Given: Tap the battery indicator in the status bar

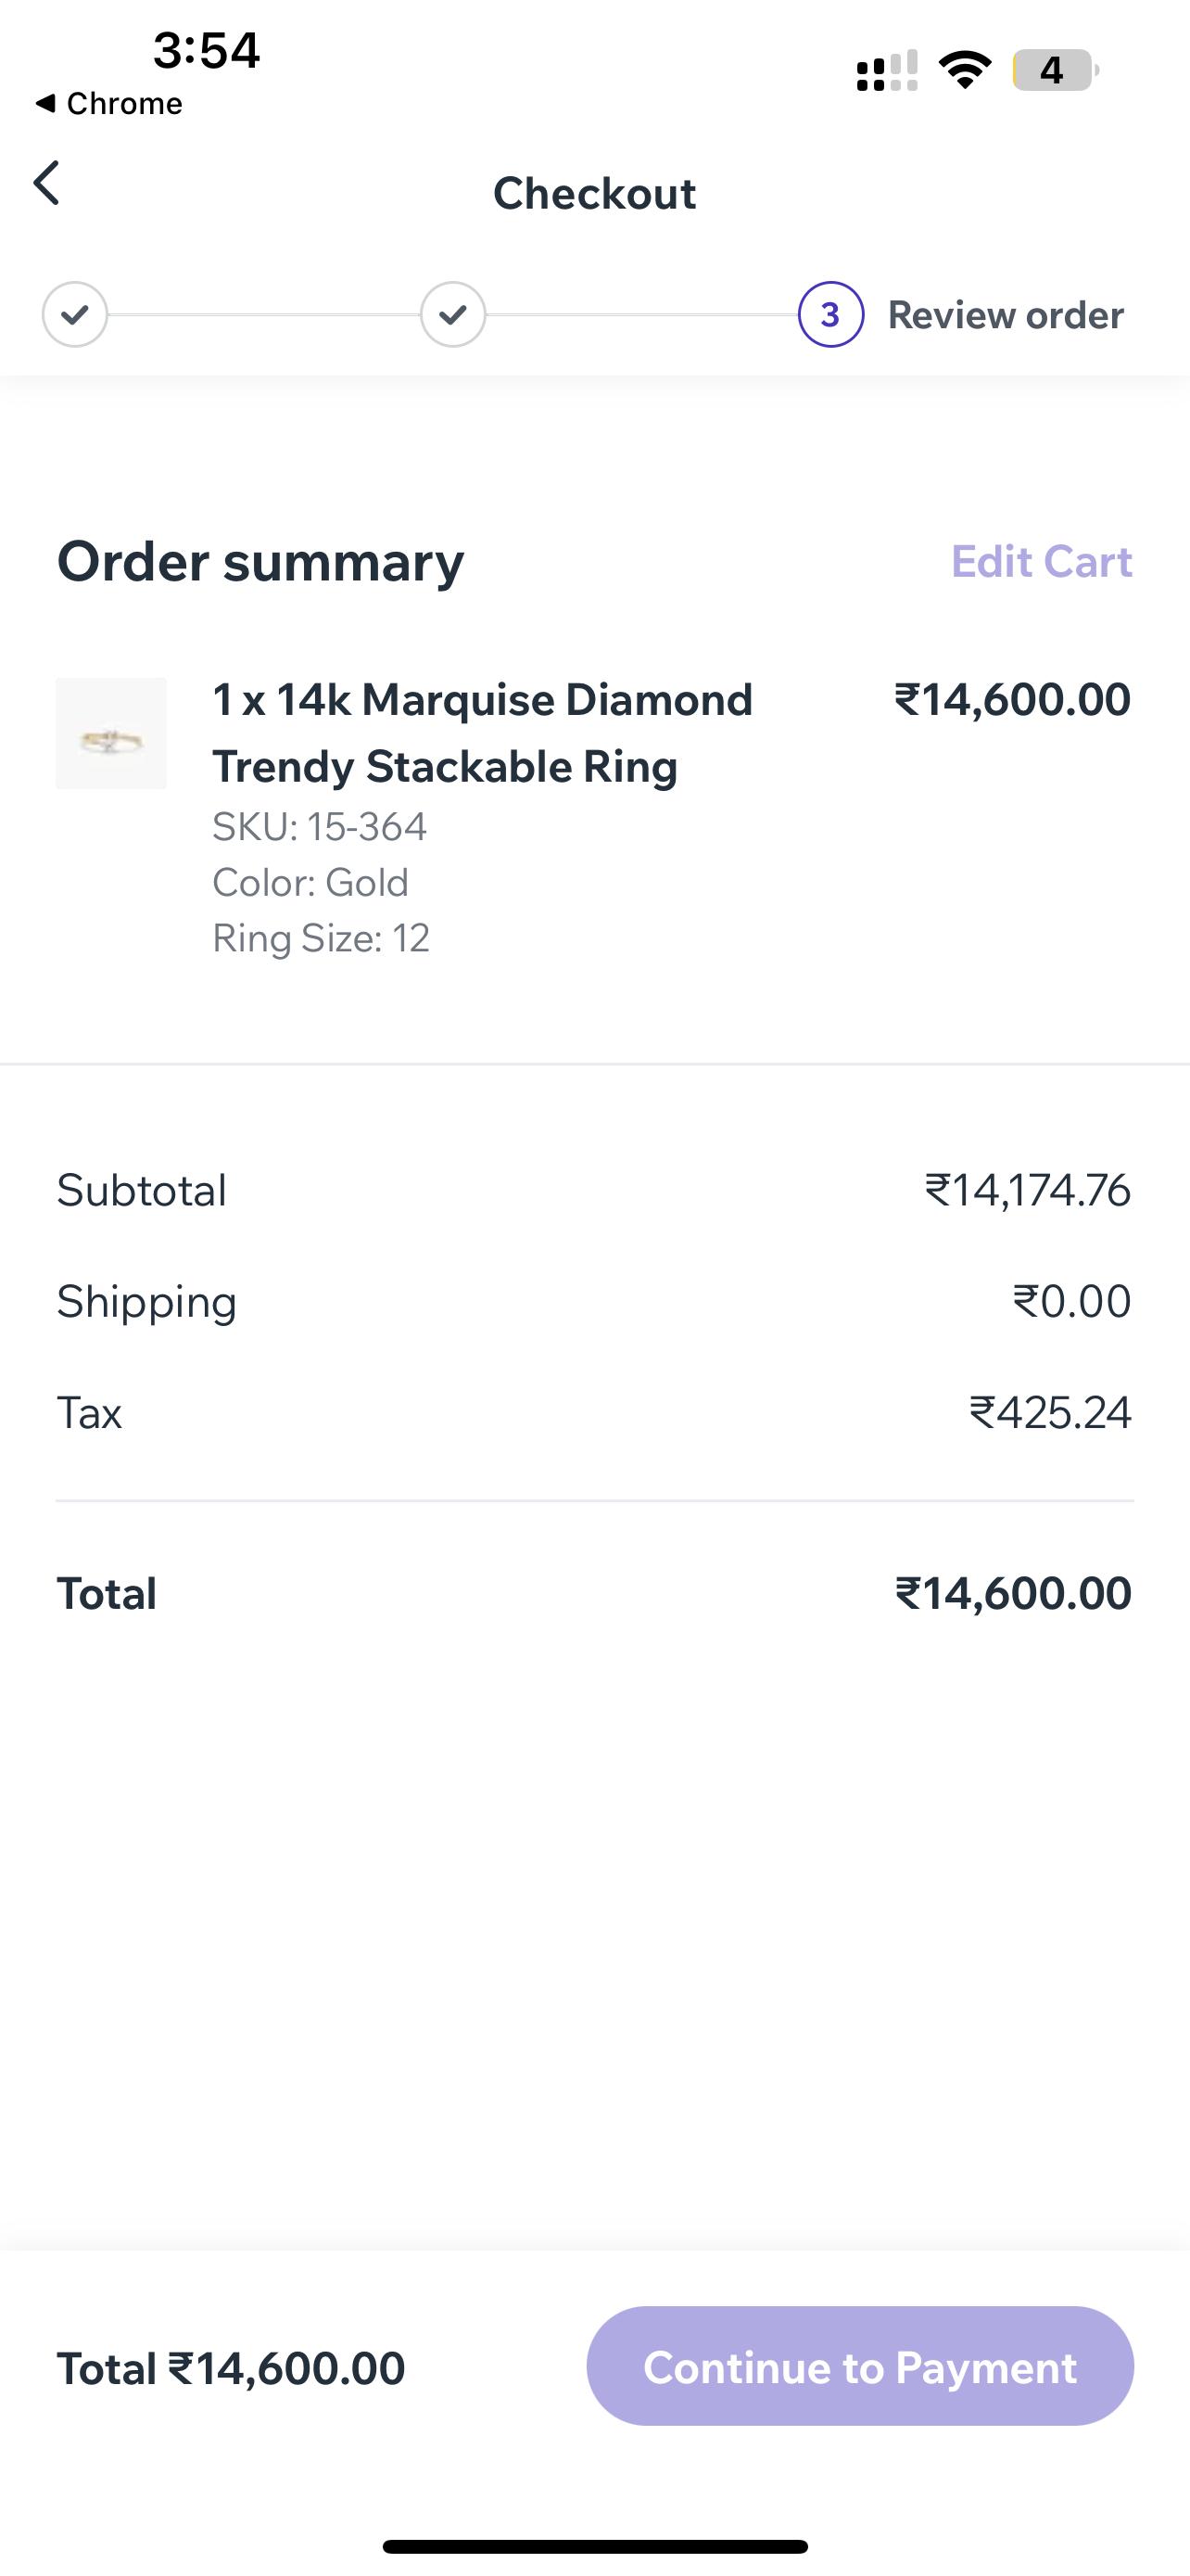Looking at the screenshot, I should [1055, 70].
